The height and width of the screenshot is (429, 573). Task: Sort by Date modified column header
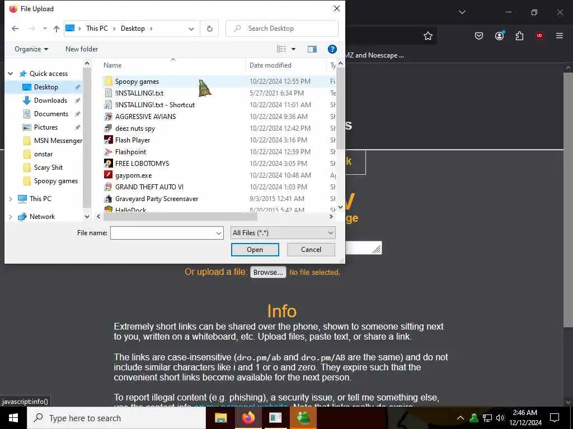click(x=286, y=65)
